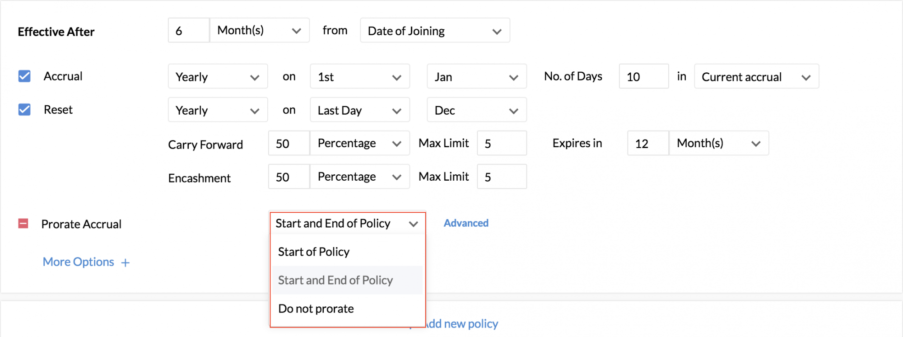Choose Do not prorate option
Viewport: 903px width, 337px height.
[x=316, y=309]
